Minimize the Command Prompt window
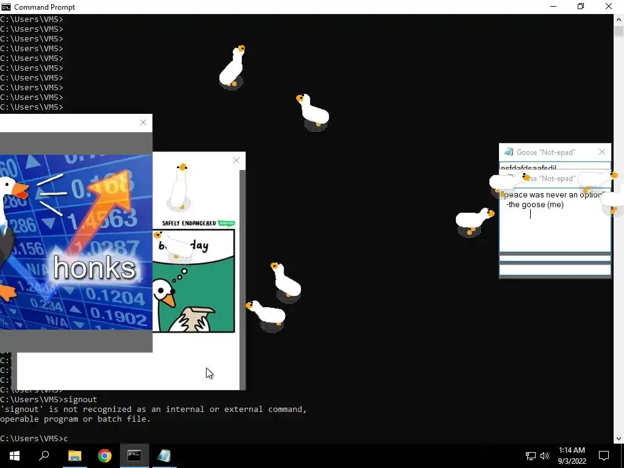624x468 pixels. point(553,7)
